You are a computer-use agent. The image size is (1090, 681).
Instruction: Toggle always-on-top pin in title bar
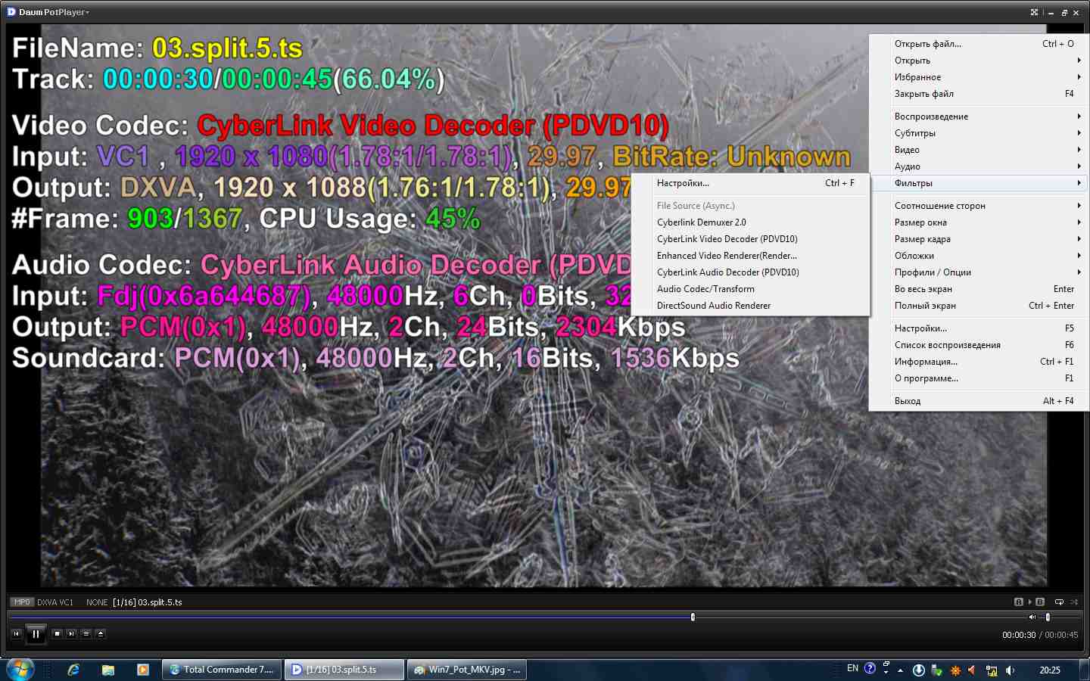pyautogui.click(x=1034, y=12)
